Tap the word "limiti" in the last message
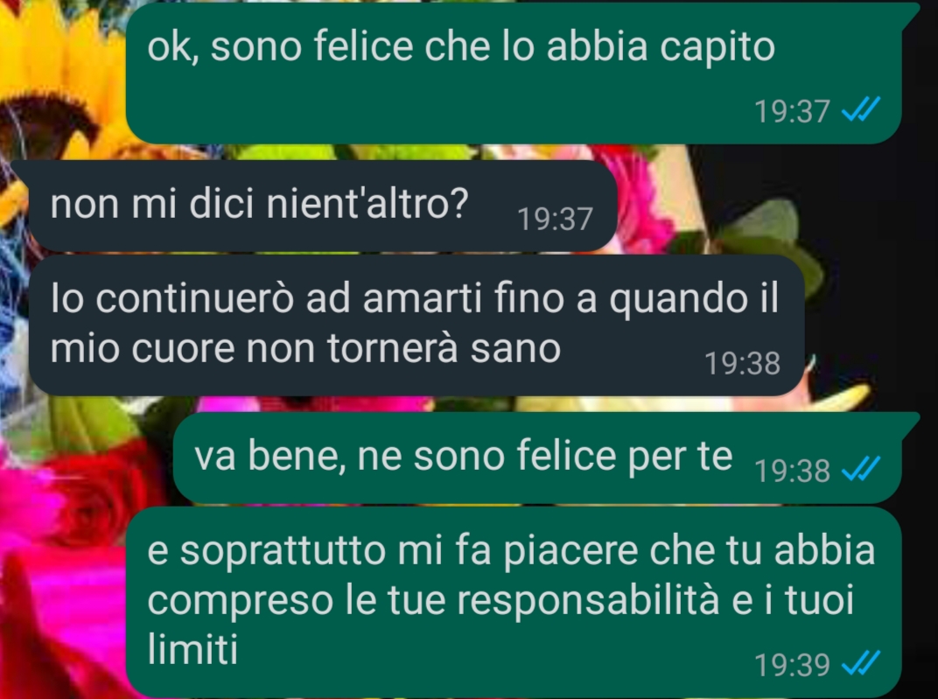Viewport: 938px width, 699px height. coord(192,649)
